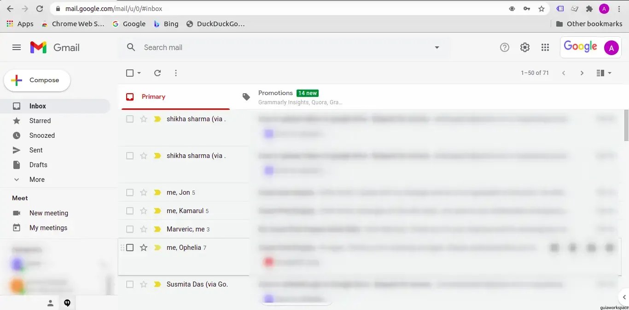Toggle the split pane mode icon
The image size is (629, 310).
[x=600, y=73]
